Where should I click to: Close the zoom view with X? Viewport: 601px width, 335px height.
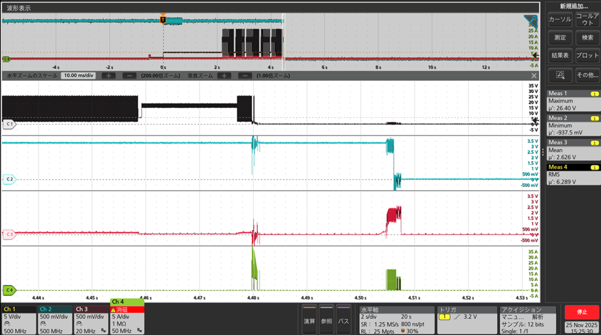coord(534,76)
